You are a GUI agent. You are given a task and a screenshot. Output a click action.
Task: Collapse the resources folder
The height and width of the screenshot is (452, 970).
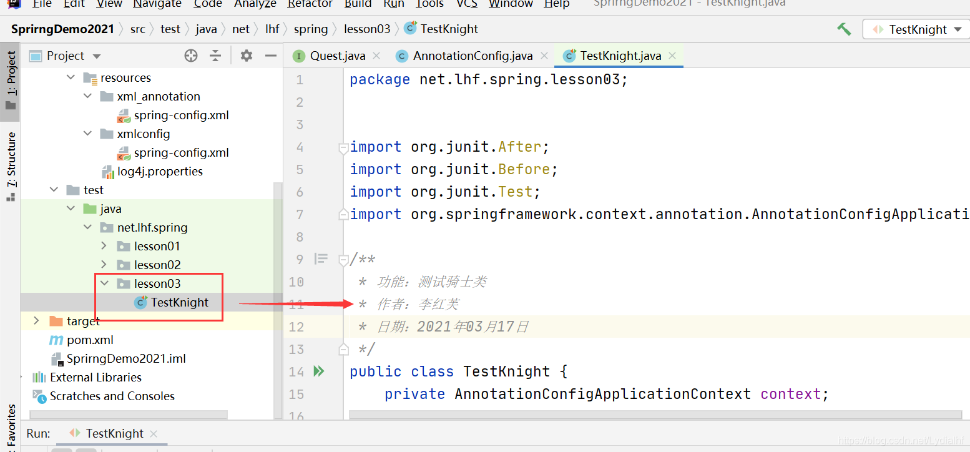click(71, 78)
